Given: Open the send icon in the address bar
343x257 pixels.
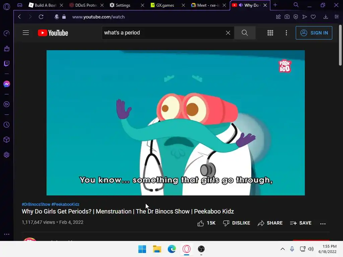Looking at the screenshot, I should (x=304, y=17).
